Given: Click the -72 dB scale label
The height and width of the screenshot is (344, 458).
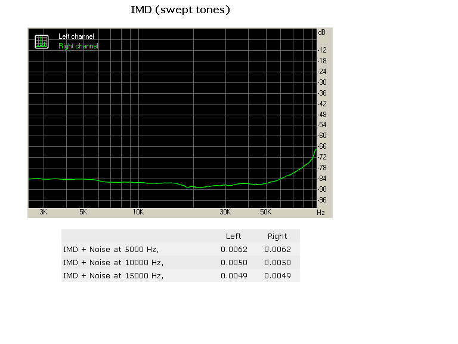Looking at the screenshot, I should coord(322,157).
